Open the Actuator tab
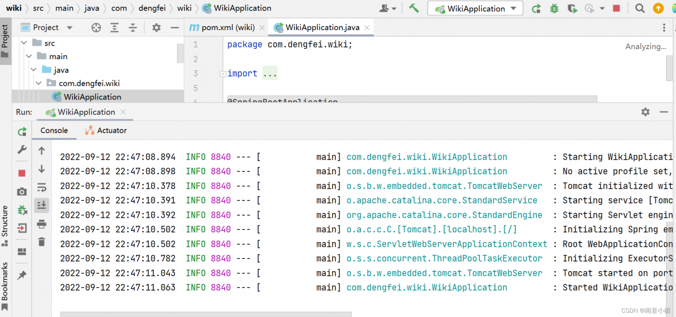Image resolution: width=676 pixels, height=317 pixels. pyautogui.click(x=106, y=130)
